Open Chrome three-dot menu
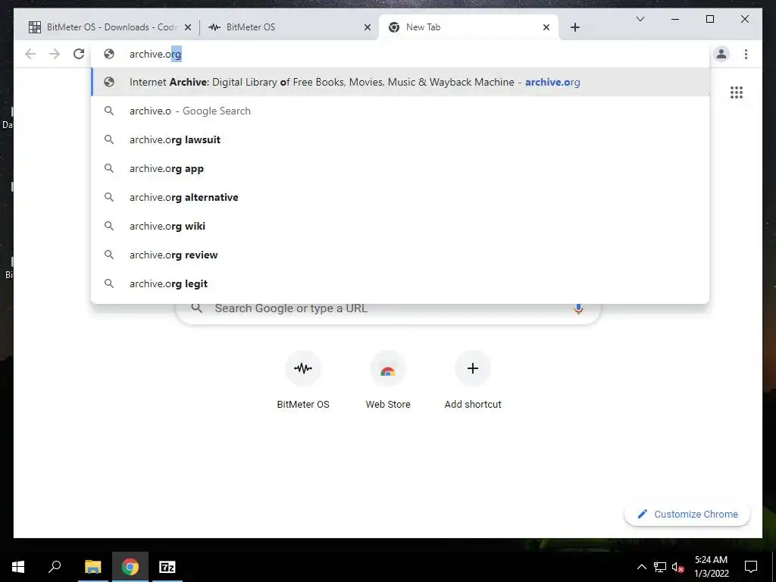776x582 pixels. click(746, 54)
